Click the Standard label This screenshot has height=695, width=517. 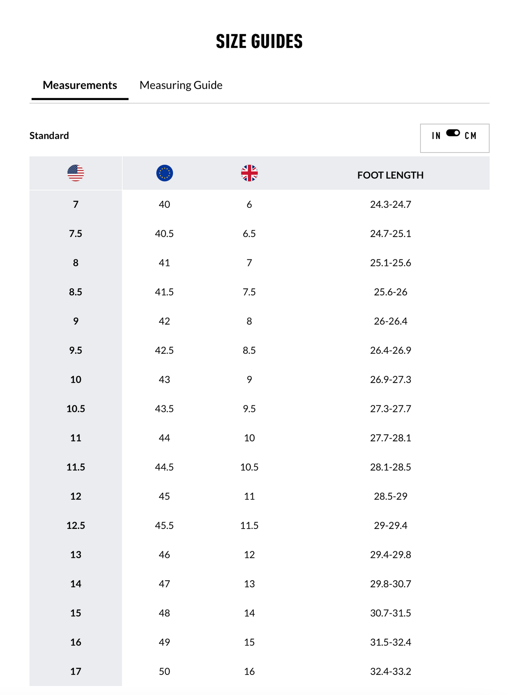click(x=49, y=136)
